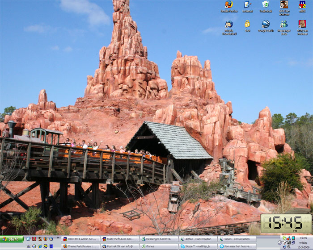This screenshot has width=313, height=250.
Task: Expand the quick launch overflow chevron
Action: click(x=58, y=237)
